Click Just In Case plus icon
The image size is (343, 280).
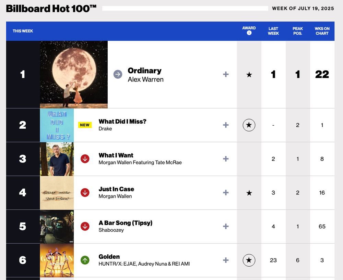226,193
